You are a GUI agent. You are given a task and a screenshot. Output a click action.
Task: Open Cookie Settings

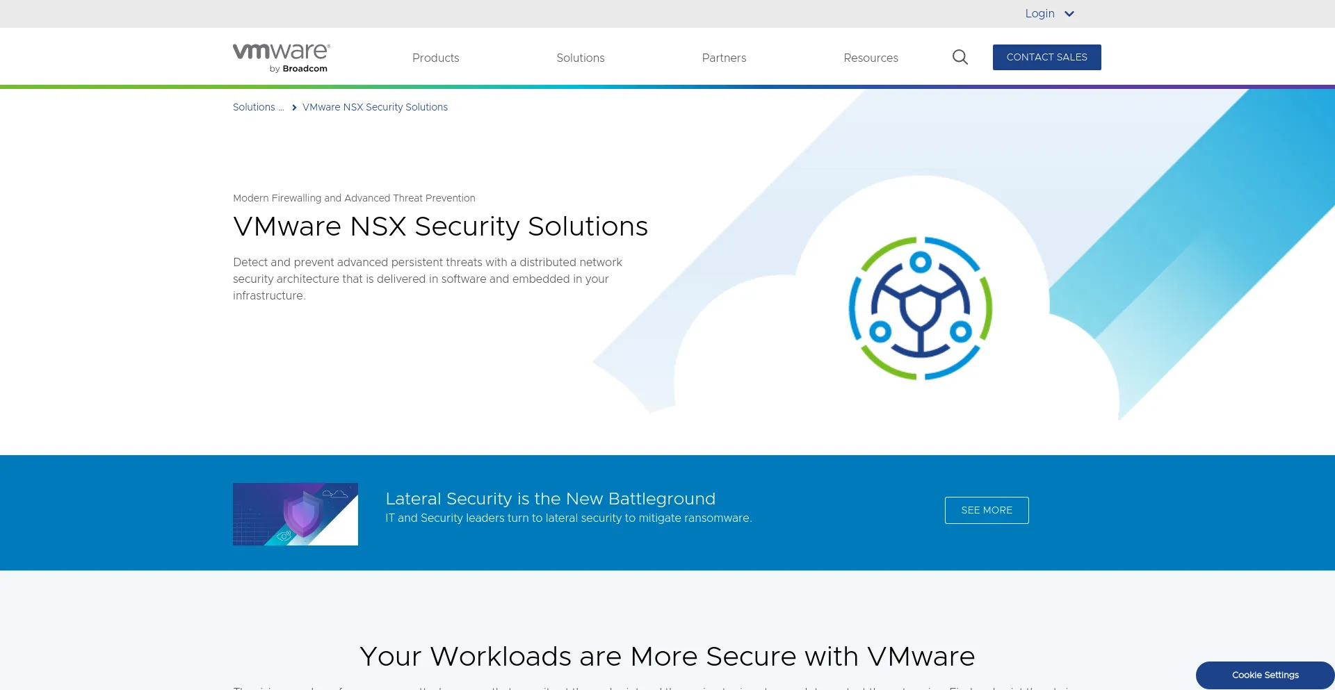[x=1265, y=675]
